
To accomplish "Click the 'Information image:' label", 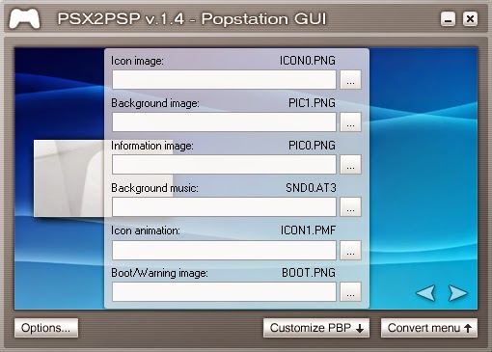I will (x=152, y=146).
